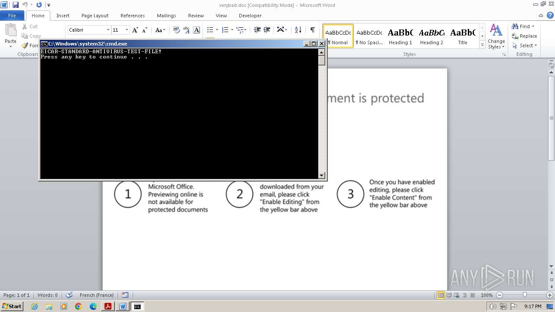Screen dimensions: 555x312
Task: Apply the Title style
Action: point(463,36)
